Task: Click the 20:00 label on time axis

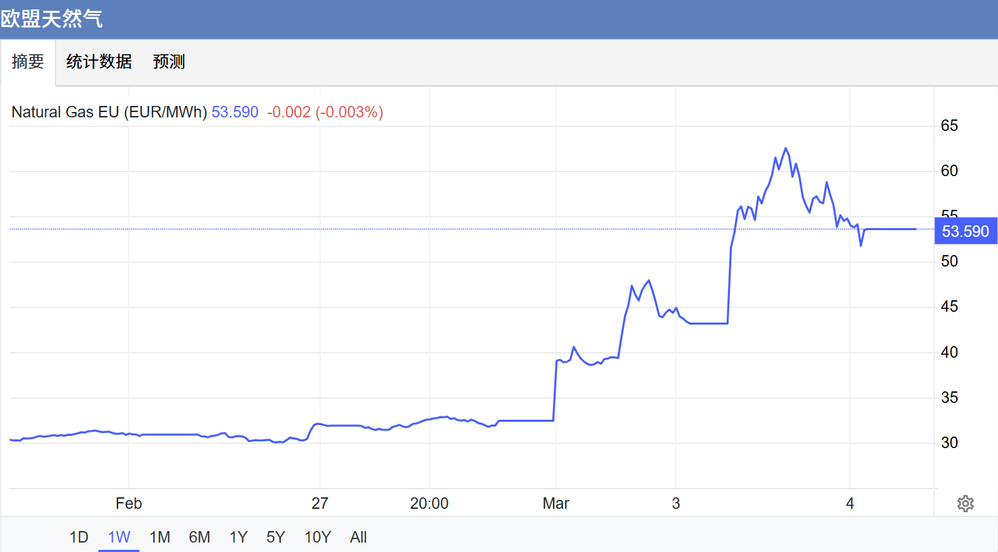Action: click(429, 503)
